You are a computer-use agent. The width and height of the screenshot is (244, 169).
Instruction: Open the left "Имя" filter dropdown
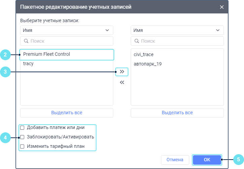[x=67, y=30]
